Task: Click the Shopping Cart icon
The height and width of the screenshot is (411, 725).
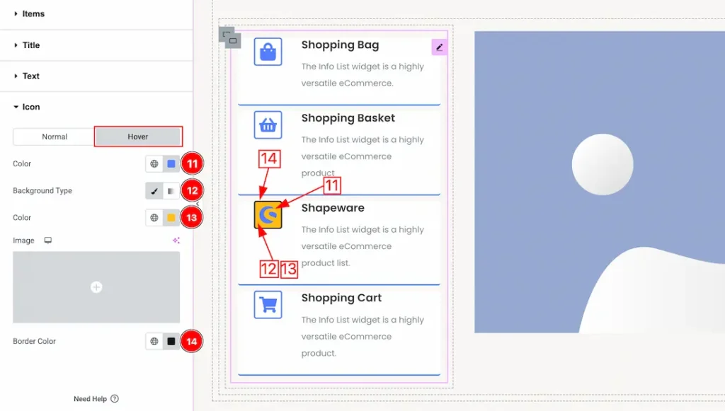Action: tap(268, 305)
